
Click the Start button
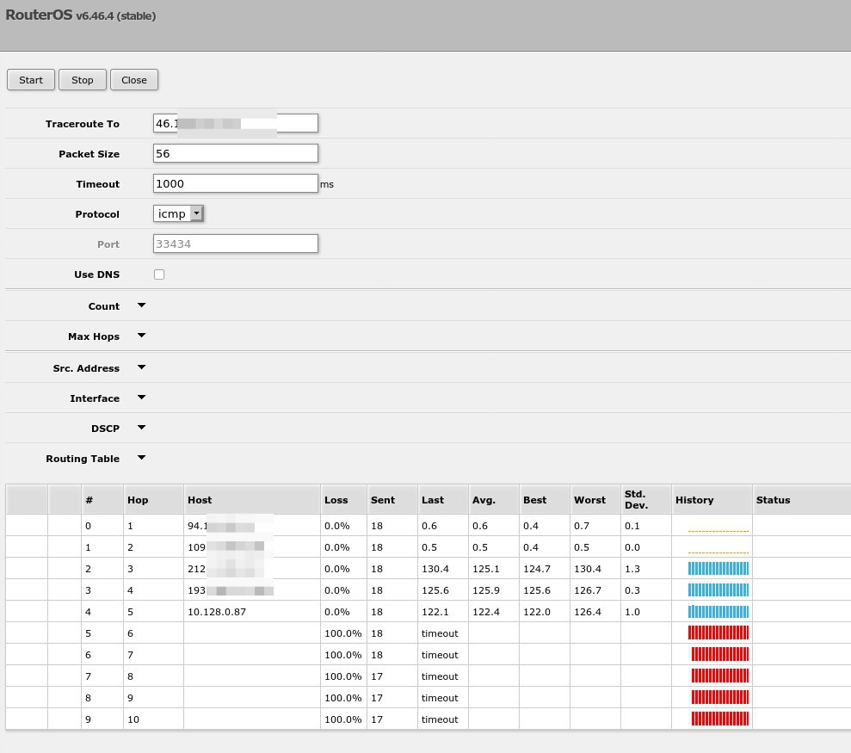pyautogui.click(x=31, y=80)
